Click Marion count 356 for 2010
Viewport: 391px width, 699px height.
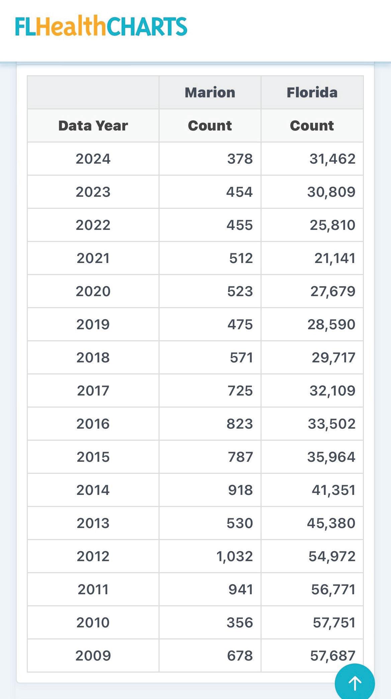point(210,622)
